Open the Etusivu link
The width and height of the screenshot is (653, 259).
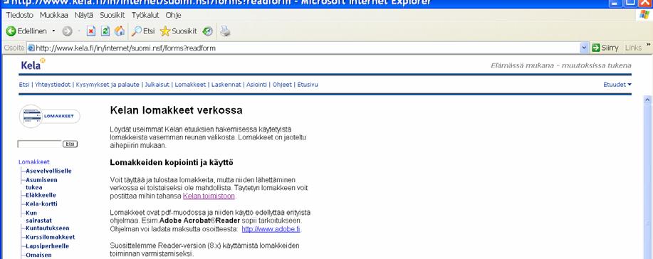pos(308,85)
